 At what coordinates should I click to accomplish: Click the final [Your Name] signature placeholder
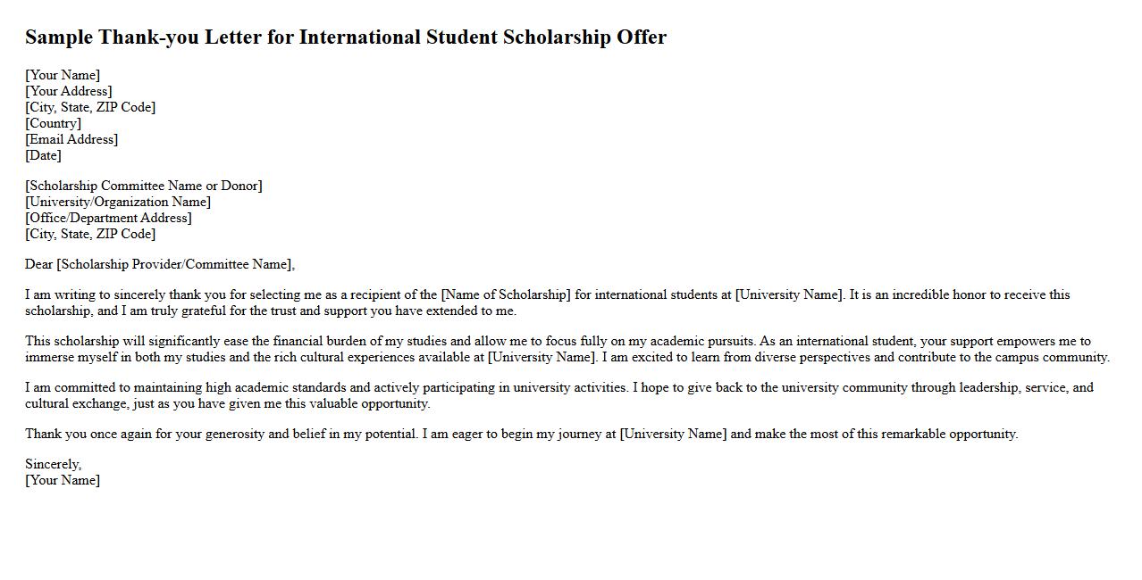(63, 480)
